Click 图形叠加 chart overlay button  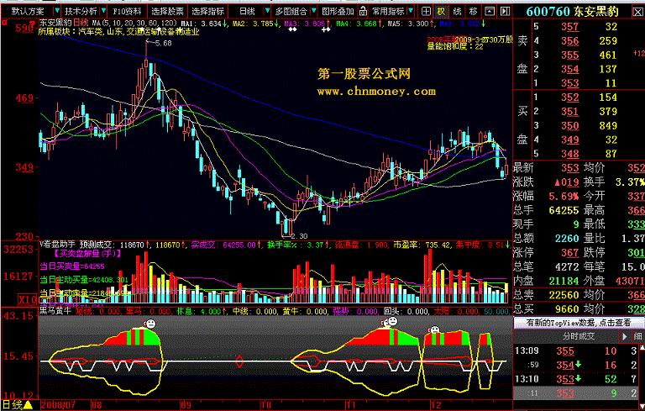click(x=338, y=11)
